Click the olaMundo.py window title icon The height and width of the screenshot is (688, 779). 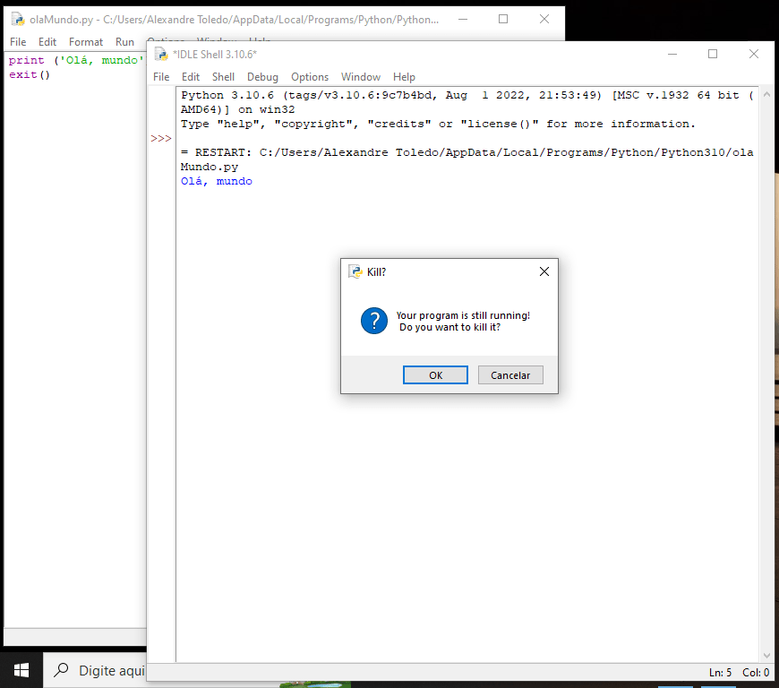pos(17,19)
